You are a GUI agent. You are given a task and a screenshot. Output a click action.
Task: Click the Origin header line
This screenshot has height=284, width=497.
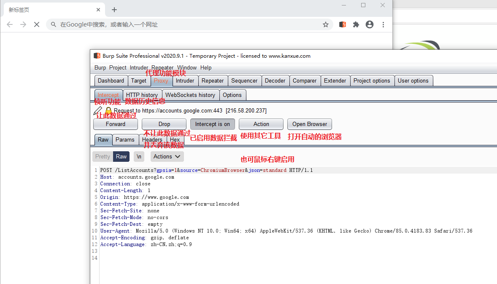(x=145, y=197)
